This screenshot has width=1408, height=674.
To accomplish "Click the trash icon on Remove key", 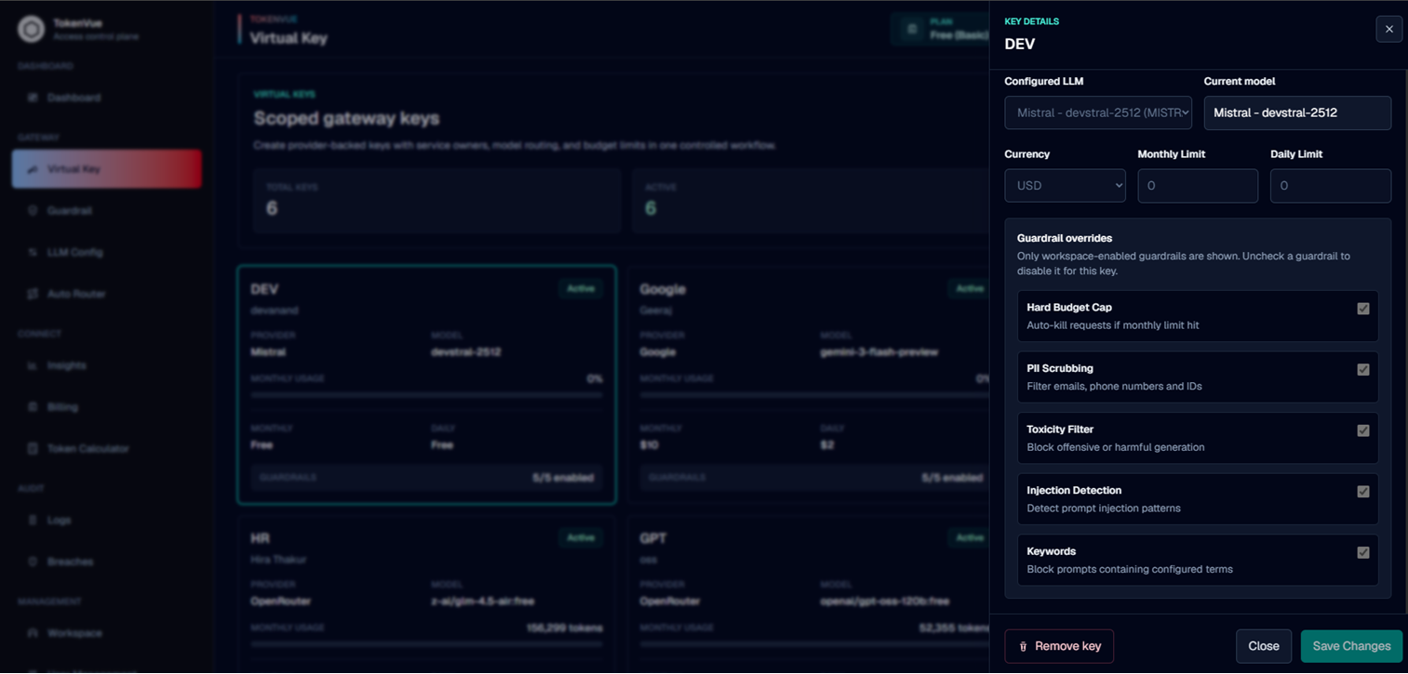I will [1024, 647].
